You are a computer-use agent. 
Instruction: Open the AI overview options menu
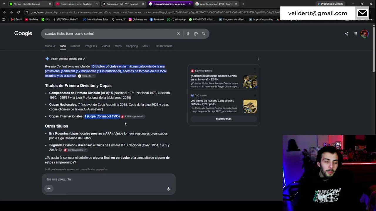coord(258,59)
